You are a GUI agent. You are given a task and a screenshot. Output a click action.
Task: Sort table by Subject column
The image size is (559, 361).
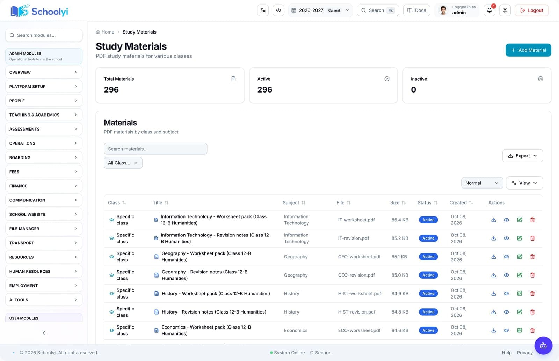(x=294, y=203)
